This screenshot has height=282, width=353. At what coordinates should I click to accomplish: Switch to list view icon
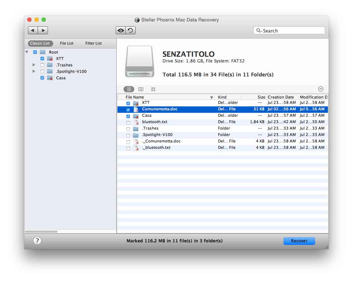click(129, 89)
